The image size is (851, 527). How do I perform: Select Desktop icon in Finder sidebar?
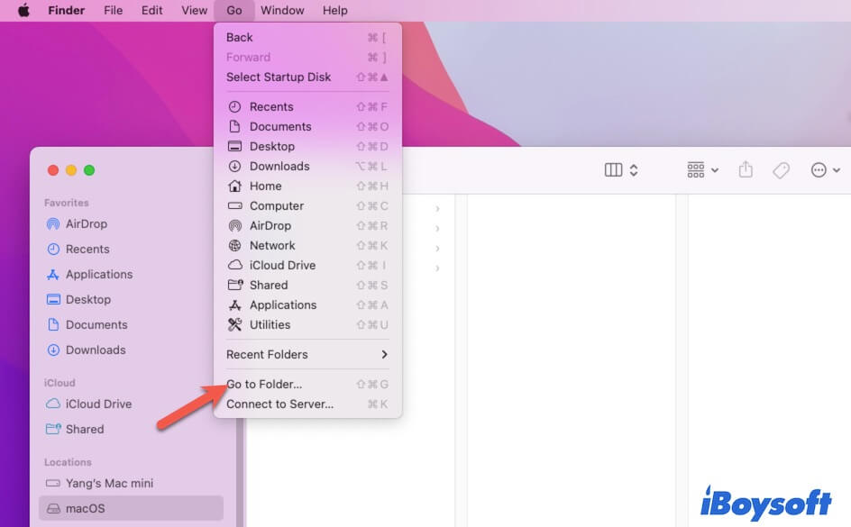(53, 299)
